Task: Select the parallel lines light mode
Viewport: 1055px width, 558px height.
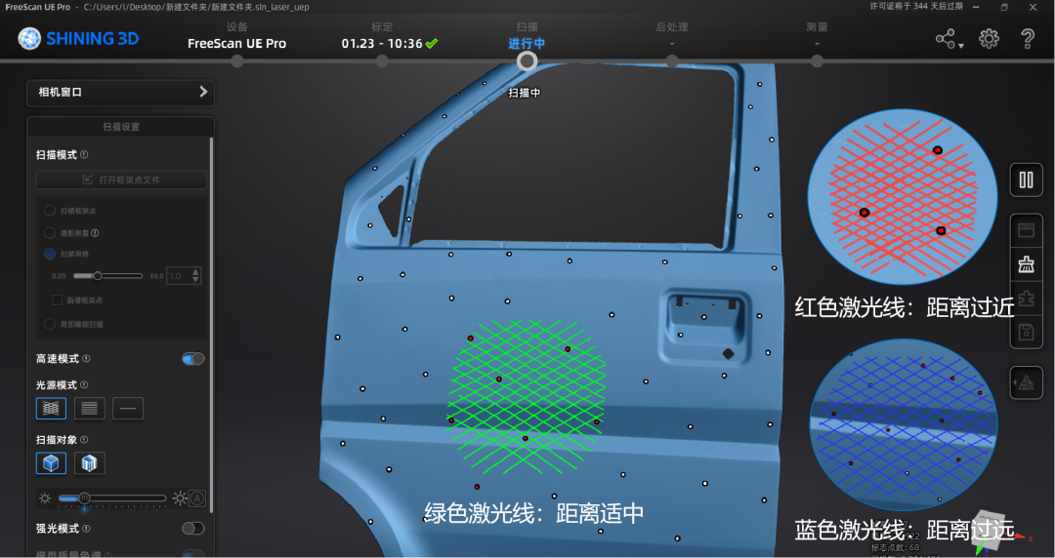Action: coord(90,408)
